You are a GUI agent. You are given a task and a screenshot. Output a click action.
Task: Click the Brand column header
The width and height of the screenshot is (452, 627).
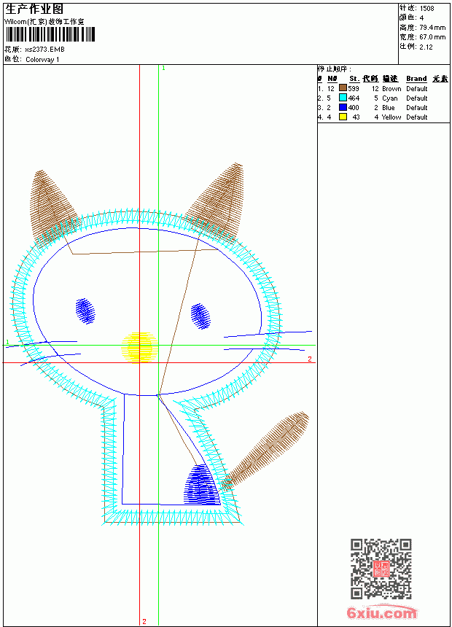[x=416, y=79]
